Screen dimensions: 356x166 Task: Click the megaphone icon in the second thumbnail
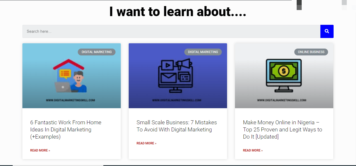point(184,65)
